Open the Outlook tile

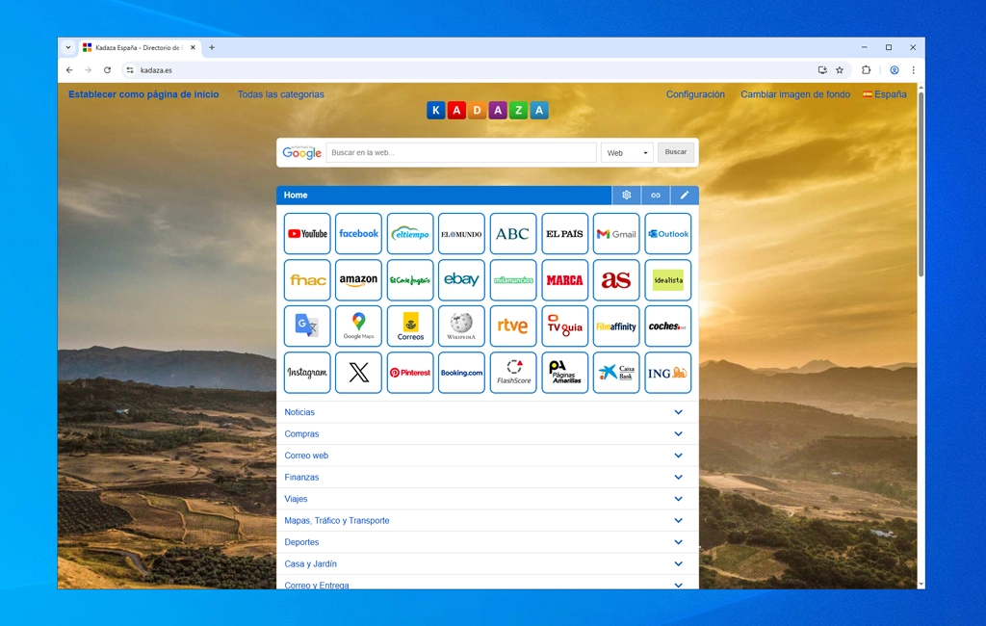click(x=668, y=233)
